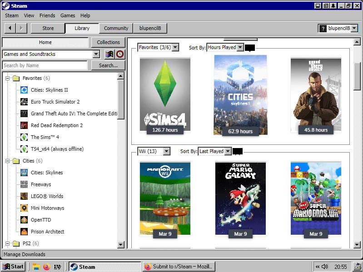Open the Hours Played sort dropdown
The width and height of the screenshot is (363, 272).
[x=240, y=47]
